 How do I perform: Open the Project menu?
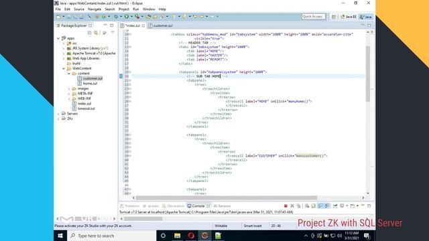(x=123, y=9)
